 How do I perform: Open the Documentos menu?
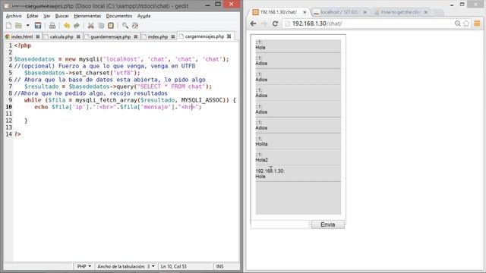point(119,16)
